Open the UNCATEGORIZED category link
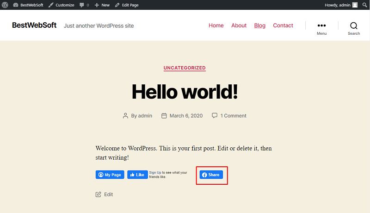Image resolution: width=370 pixels, height=213 pixels. click(x=185, y=68)
